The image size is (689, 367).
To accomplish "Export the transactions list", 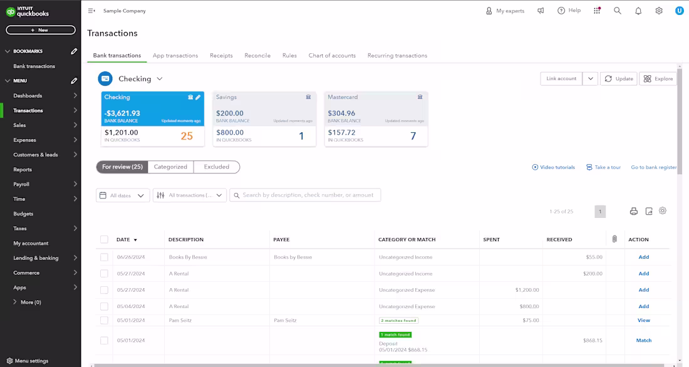I will [x=648, y=211].
